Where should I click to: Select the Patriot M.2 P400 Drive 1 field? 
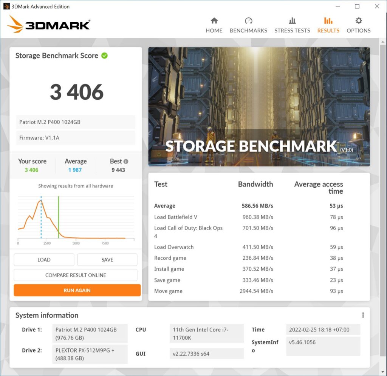pos(90,333)
